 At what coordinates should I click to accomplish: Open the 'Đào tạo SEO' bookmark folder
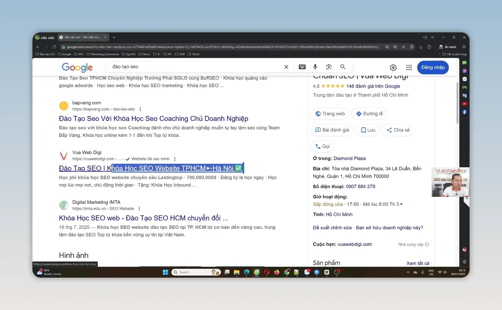point(45,54)
